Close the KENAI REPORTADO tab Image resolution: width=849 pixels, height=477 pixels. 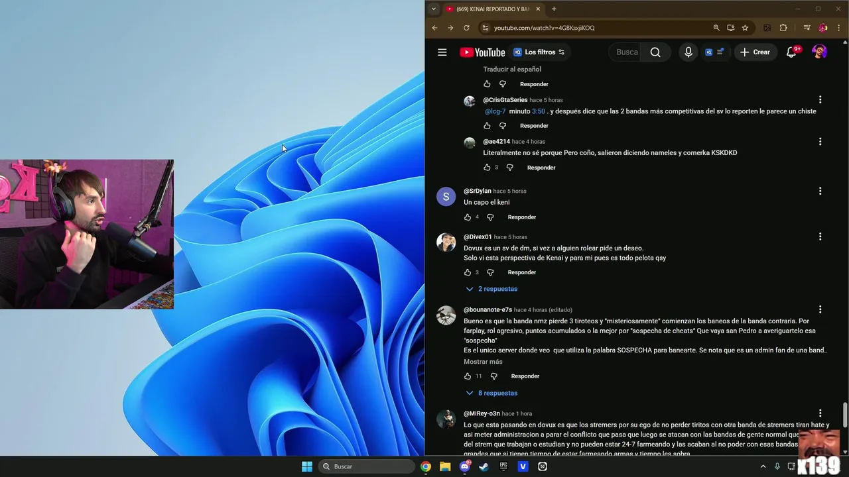(x=538, y=9)
